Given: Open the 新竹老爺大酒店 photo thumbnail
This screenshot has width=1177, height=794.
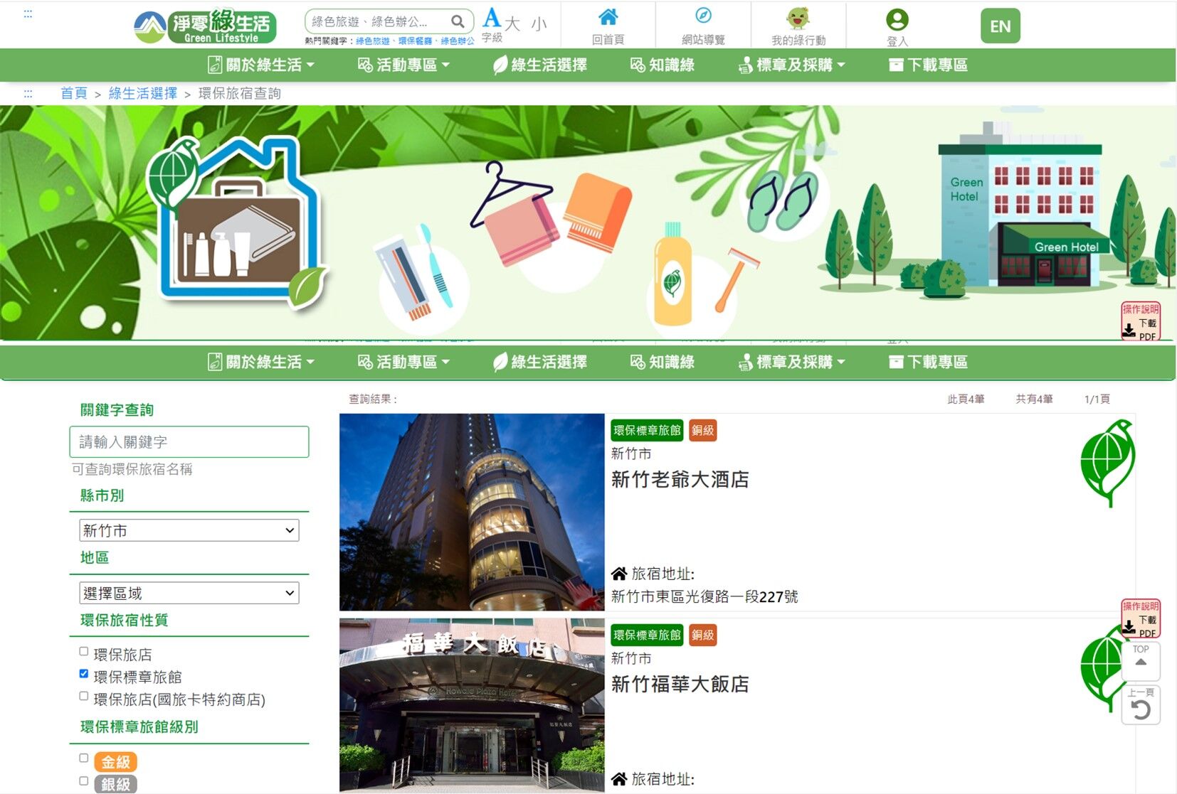Looking at the screenshot, I should pos(472,512).
